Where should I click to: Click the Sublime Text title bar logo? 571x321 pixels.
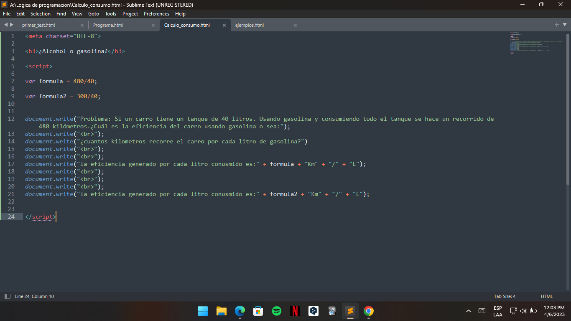[4, 5]
